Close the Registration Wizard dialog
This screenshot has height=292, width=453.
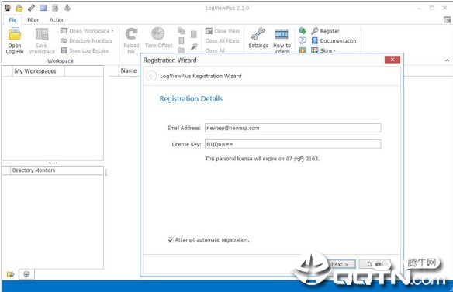coord(392,60)
